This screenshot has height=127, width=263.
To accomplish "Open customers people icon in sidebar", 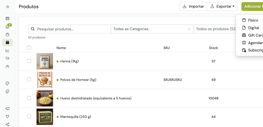I will (x=7, y=66).
